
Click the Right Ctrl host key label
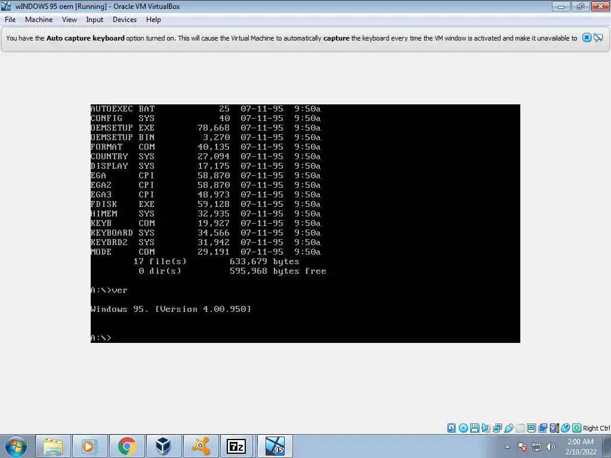pos(596,428)
